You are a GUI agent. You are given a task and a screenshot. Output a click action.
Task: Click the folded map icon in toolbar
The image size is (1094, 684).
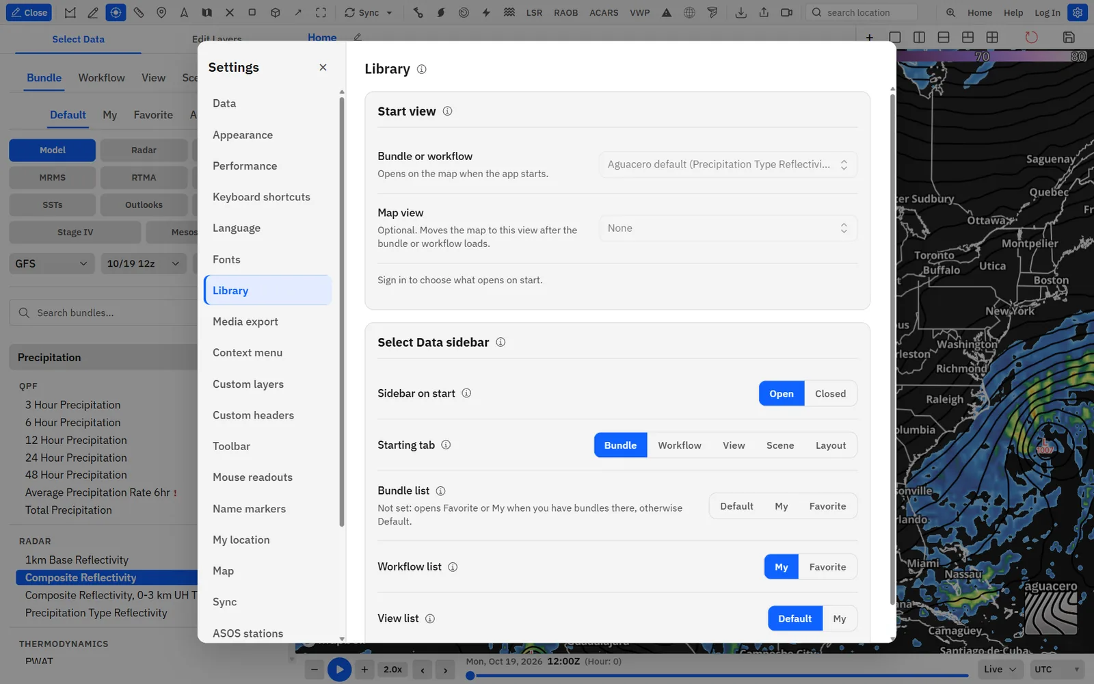pyautogui.click(x=206, y=12)
